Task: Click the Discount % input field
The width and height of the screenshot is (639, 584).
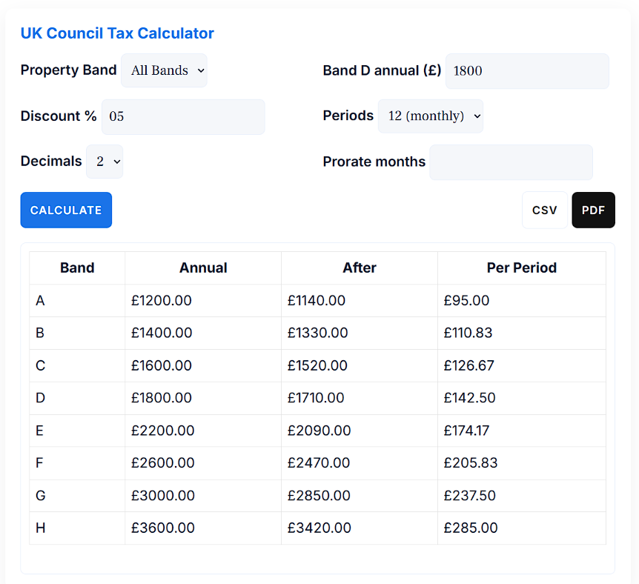Action: (x=183, y=116)
